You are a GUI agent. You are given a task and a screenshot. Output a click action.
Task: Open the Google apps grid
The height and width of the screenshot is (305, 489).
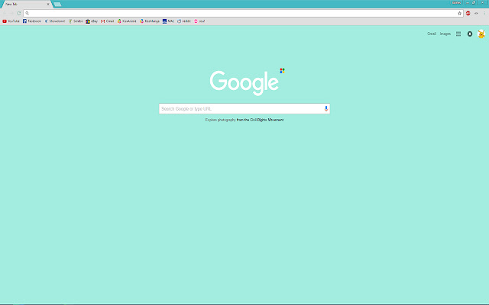coord(458,34)
